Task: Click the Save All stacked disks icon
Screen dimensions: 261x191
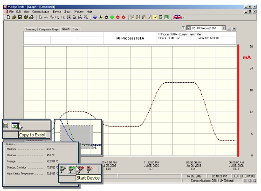Action: (x=26, y=17)
